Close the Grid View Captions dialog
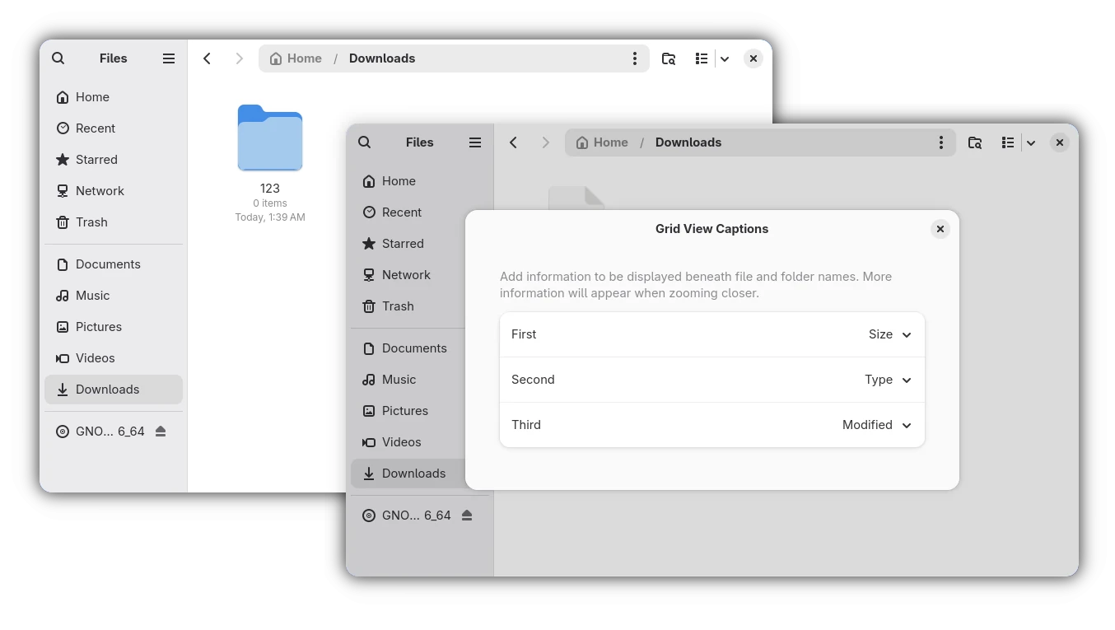This screenshot has height=630, width=1115. (x=940, y=230)
